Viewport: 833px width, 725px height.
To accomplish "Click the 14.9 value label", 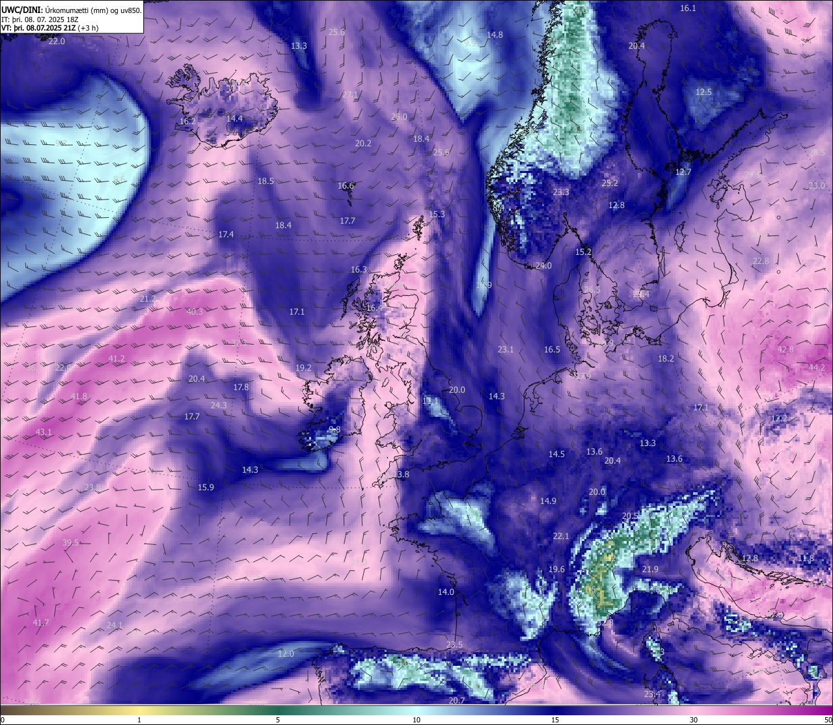I will tap(548, 501).
